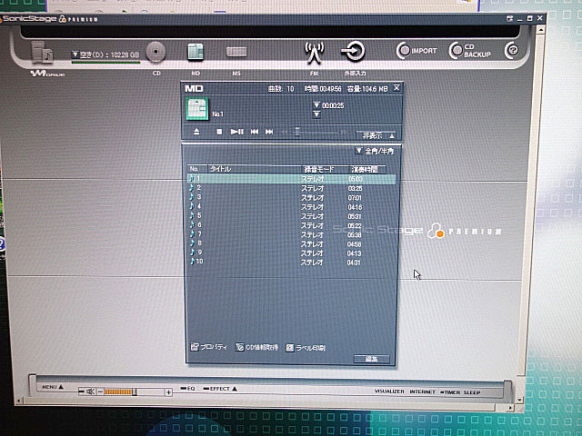Select track 10 lasting 04:31

(292, 262)
